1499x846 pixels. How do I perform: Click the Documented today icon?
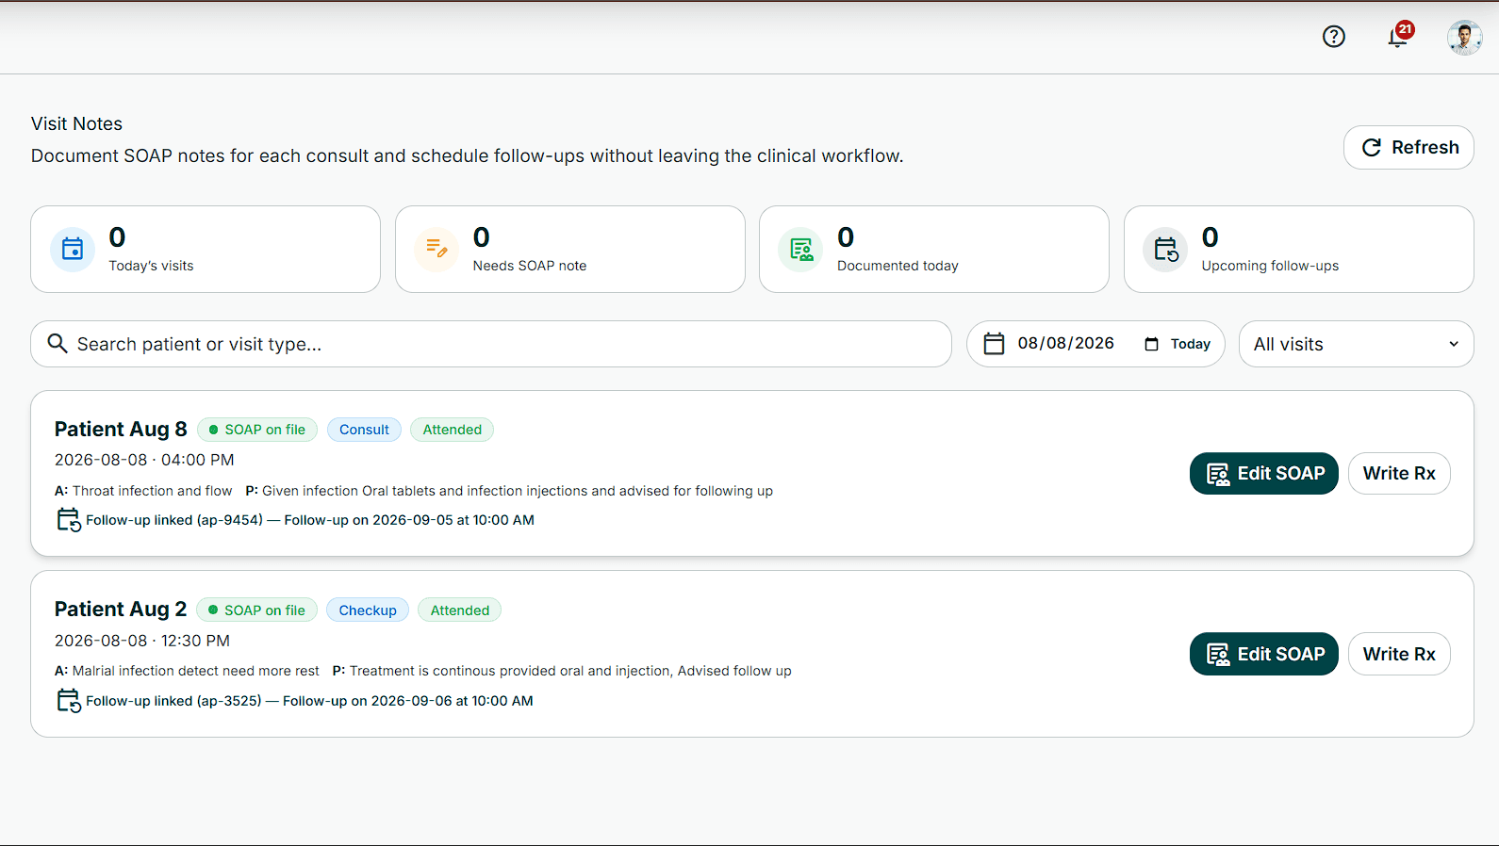[x=800, y=250]
